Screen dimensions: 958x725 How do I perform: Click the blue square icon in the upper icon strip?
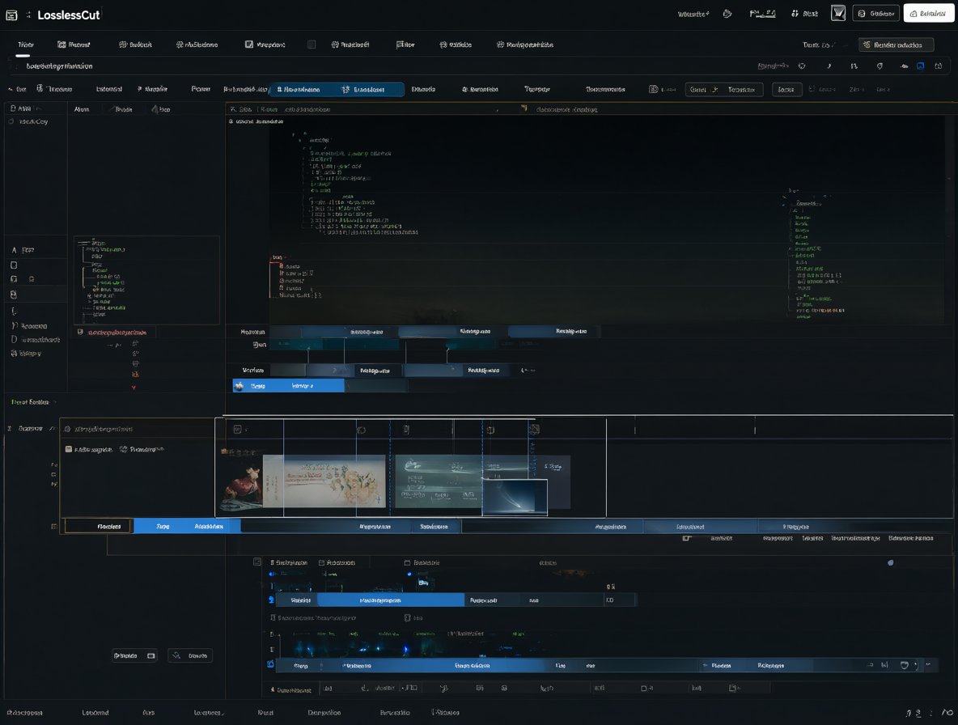920,66
